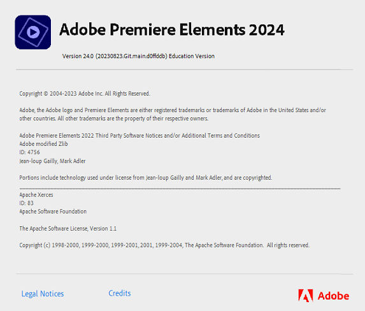The width and height of the screenshot is (365, 311).
Task: Click 'Copyright © 2004-2023 Adobe Inc.' line
Action: (x=85, y=94)
